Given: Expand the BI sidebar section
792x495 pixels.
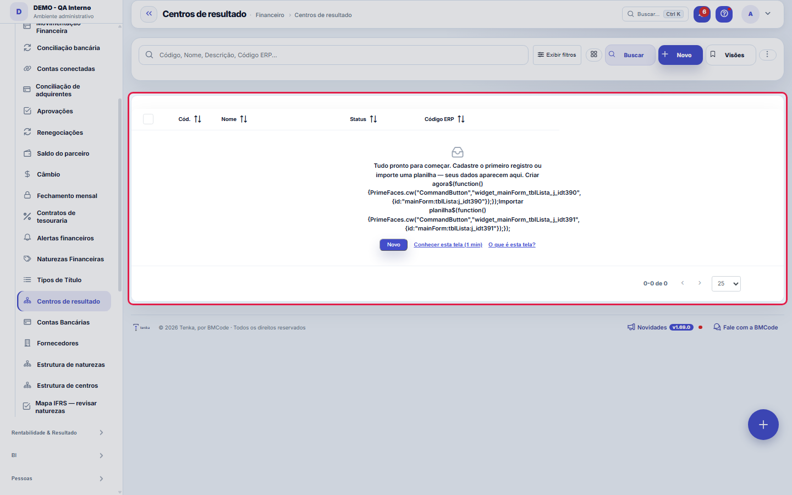Looking at the screenshot, I should (58, 455).
